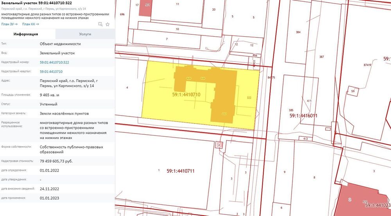Select the 322 label inside yellow parcel
This screenshot has height=216, width=391.
click(249, 98)
